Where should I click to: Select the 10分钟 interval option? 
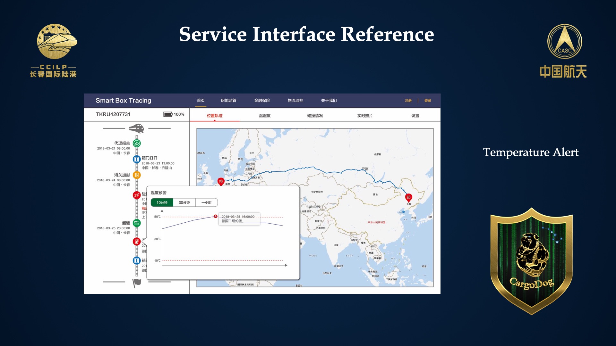coord(162,202)
